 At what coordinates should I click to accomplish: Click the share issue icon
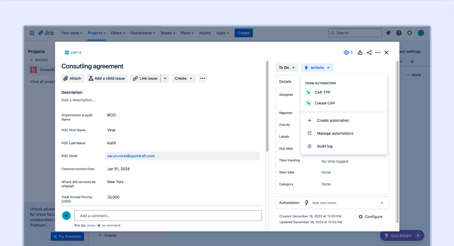(369, 53)
